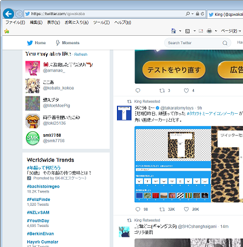Refresh the page with the reload icon
243x247 pixels.
pyautogui.click(x=202, y=14)
